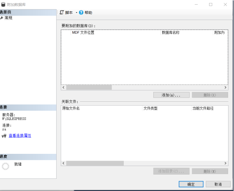234x191 pixels.
Task: Open the 查看连接属性 link
Action: 20,136
